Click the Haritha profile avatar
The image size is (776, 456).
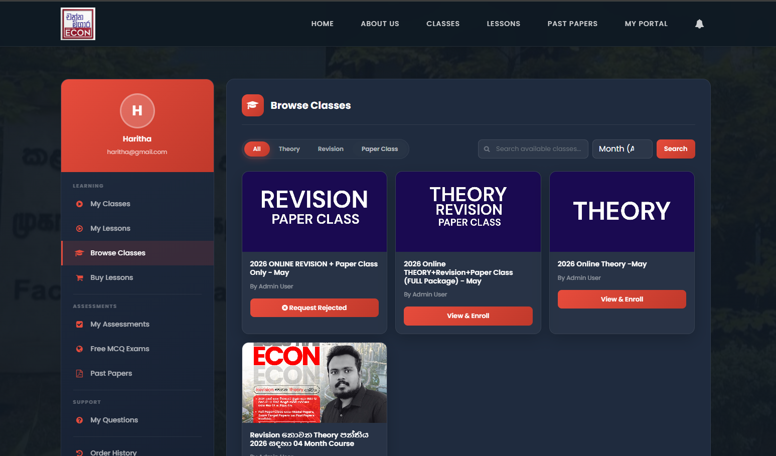(x=137, y=110)
